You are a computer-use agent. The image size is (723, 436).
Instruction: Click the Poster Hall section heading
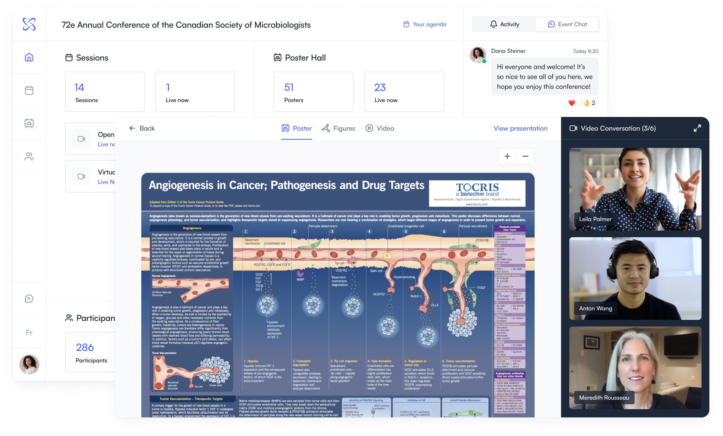pos(300,58)
